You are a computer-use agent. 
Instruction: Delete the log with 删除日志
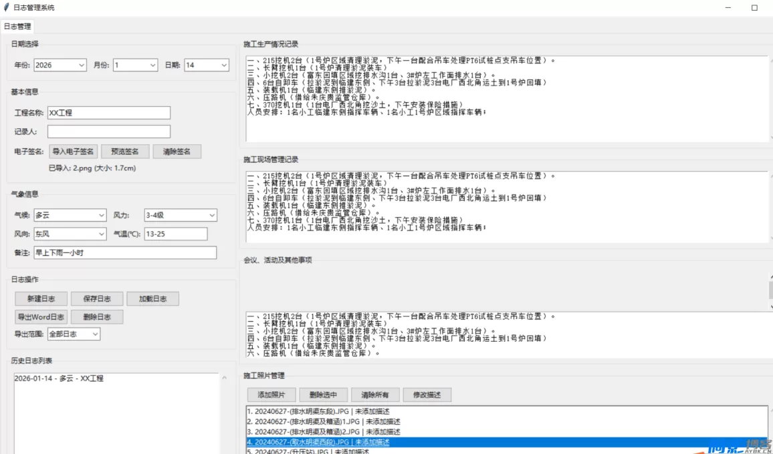[96, 317]
